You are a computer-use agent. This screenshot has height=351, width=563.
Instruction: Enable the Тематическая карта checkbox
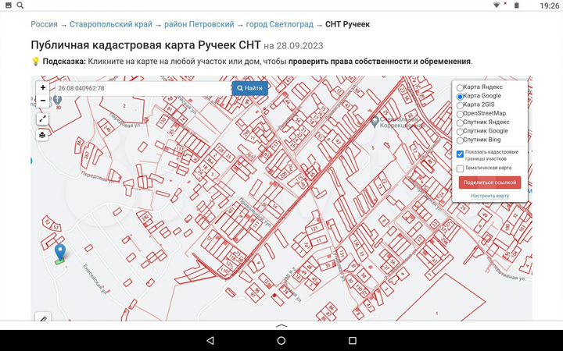[461, 168]
